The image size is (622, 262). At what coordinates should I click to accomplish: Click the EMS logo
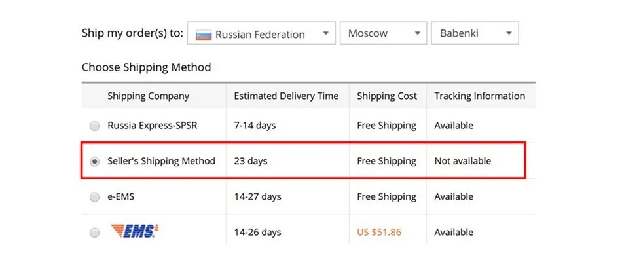click(134, 231)
